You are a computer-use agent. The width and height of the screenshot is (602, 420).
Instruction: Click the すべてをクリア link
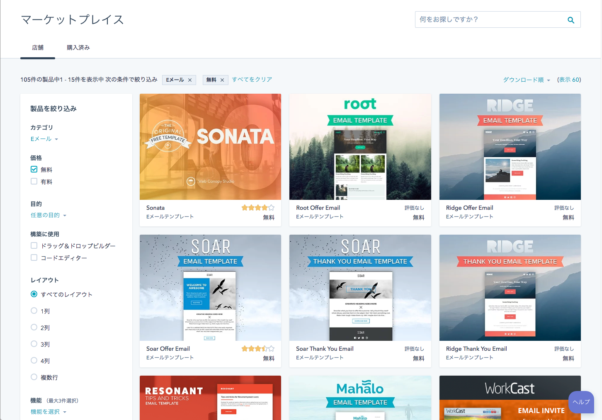pyautogui.click(x=252, y=80)
